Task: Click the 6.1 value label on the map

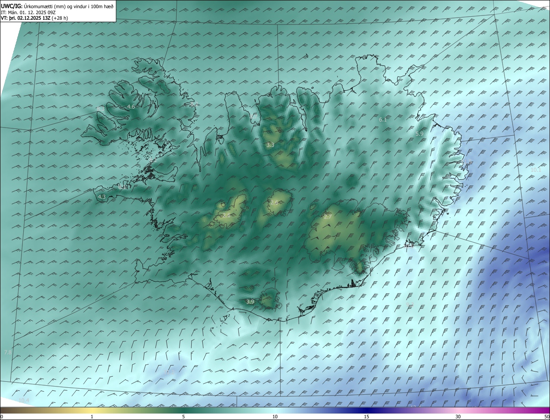Action: (383, 120)
